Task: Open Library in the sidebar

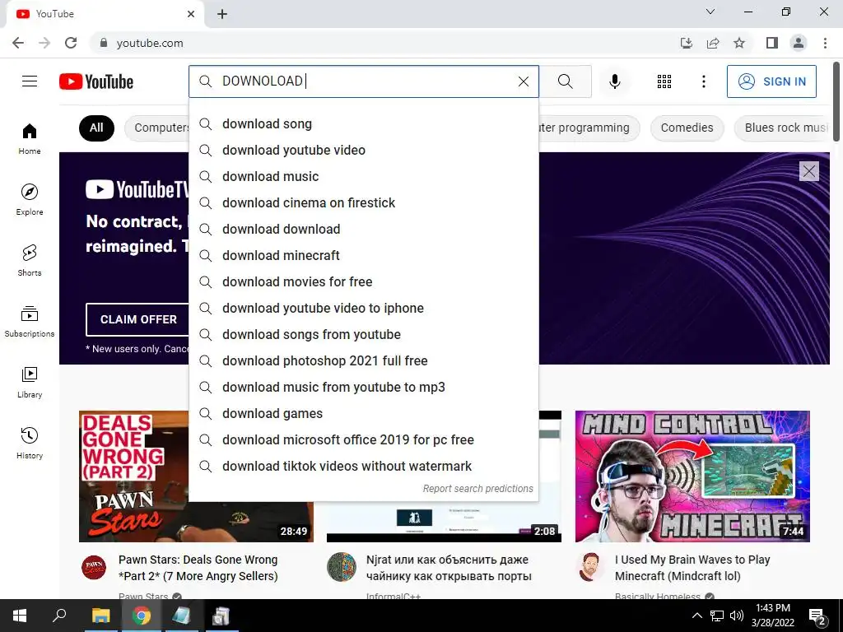Action: (30, 382)
